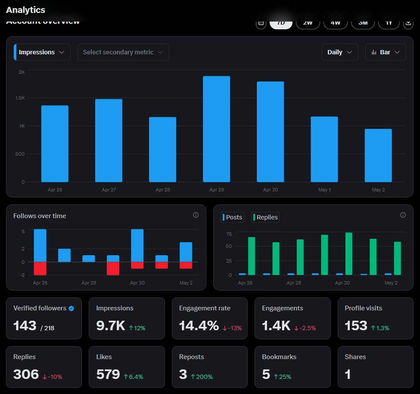This screenshot has width=420, height=394.
Task: Click the 25% bookmarks change
Action: [283, 377]
